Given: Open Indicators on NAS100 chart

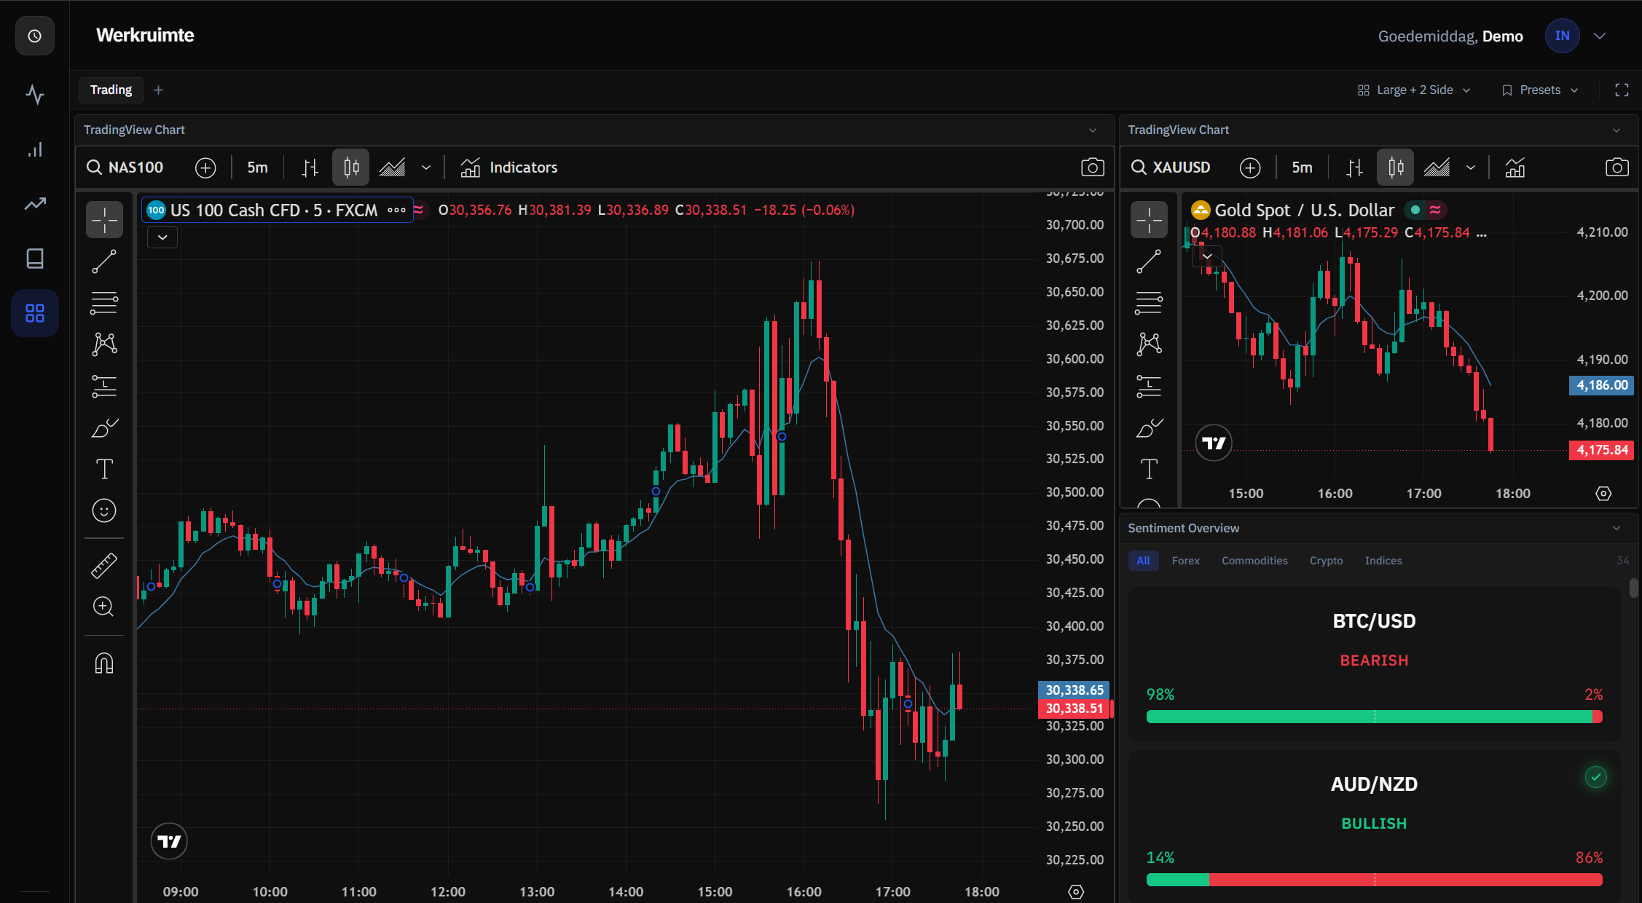Looking at the screenshot, I should click(x=508, y=167).
